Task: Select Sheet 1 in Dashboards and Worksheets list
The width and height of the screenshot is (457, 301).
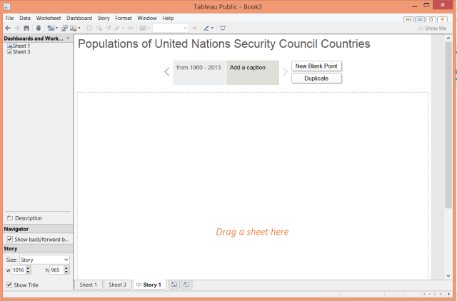Action: click(x=19, y=46)
